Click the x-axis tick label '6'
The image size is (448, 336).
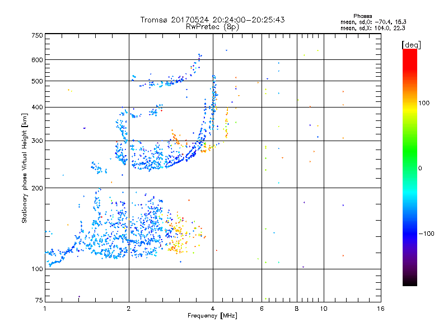[262, 309]
